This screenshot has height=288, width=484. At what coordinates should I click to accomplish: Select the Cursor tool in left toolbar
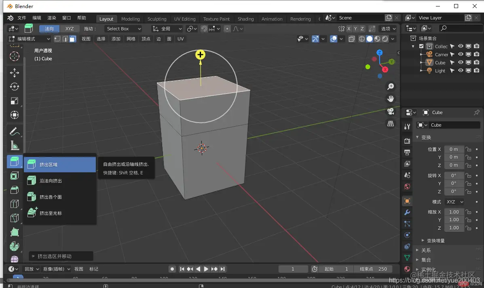15,56
